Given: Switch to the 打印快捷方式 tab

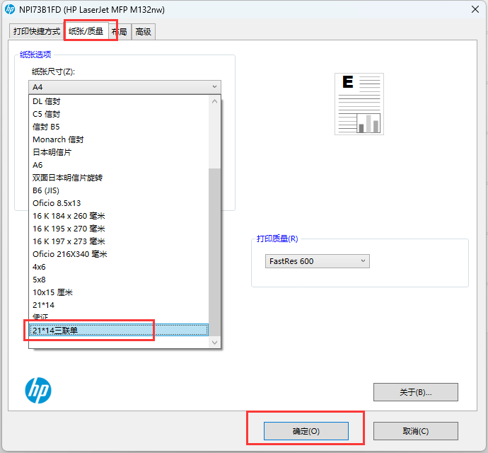Looking at the screenshot, I should click(x=35, y=32).
